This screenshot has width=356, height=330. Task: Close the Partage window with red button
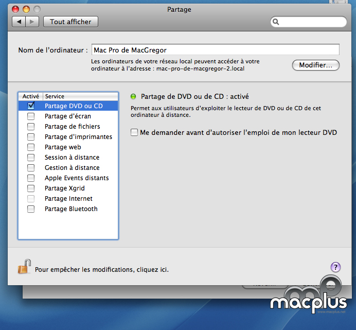pos(15,9)
